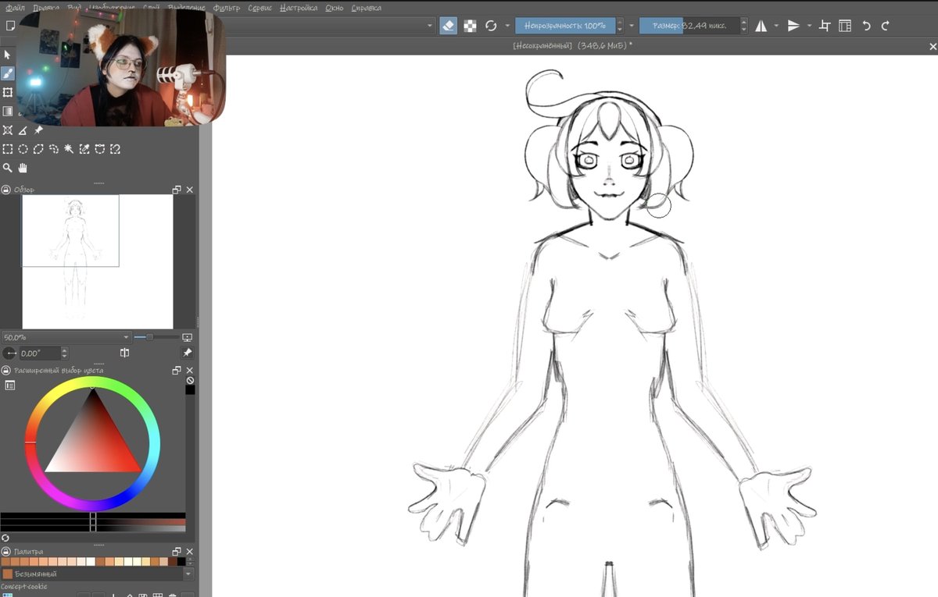938x597 pixels.
Task: Open the workspace chooser icon
Action: pyautogui.click(x=845, y=26)
